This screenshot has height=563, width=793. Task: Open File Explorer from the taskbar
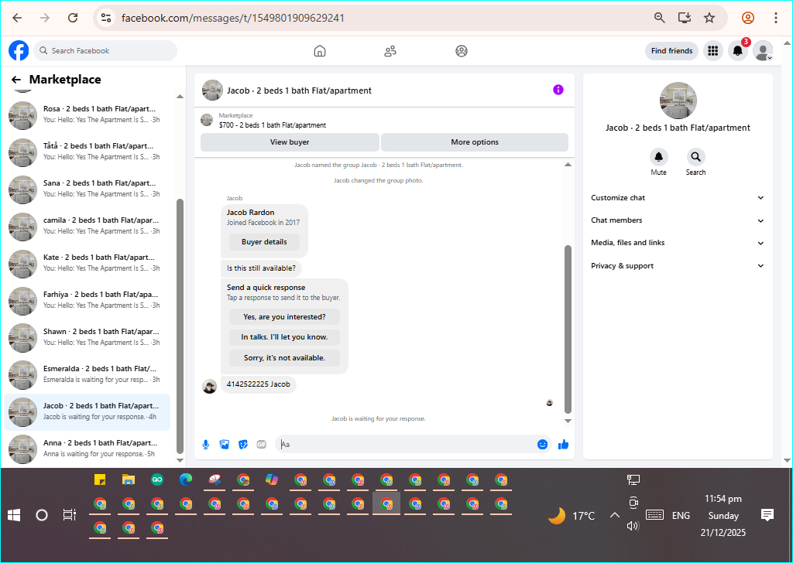pos(129,479)
